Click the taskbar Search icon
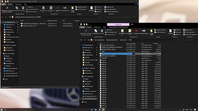 tap(5, 110)
